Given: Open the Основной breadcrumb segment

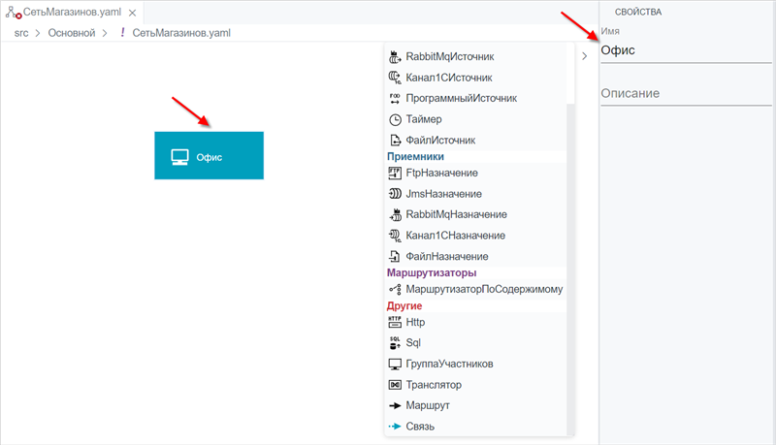Looking at the screenshot, I should click(71, 33).
